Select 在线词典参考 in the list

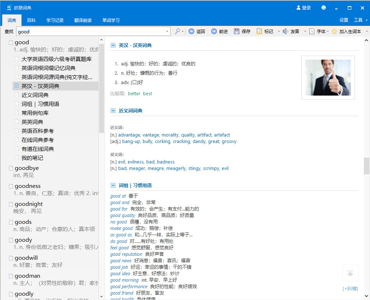37,140
